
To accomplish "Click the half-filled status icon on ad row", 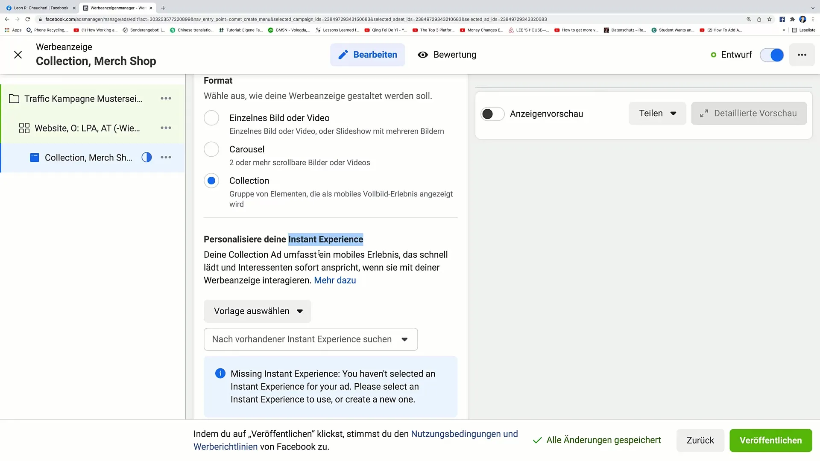I will pyautogui.click(x=146, y=158).
